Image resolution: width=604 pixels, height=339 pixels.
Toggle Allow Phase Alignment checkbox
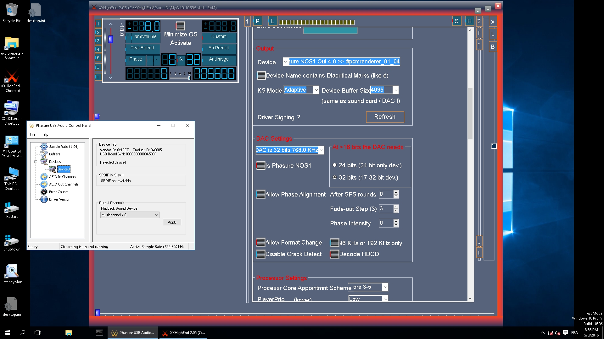coord(261,194)
